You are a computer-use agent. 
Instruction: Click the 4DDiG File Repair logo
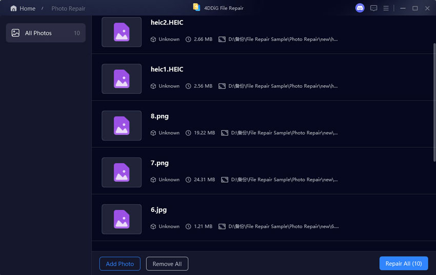(x=196, y=8)
